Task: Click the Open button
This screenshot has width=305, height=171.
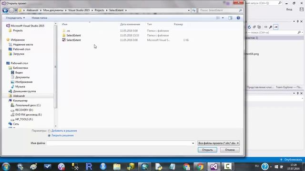Action: coord(207,150)
